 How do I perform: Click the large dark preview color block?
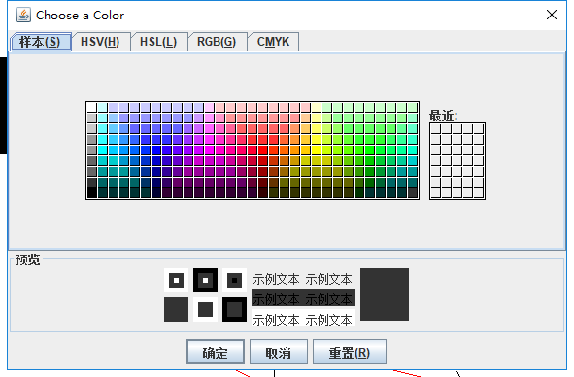(x=385, y=294)
